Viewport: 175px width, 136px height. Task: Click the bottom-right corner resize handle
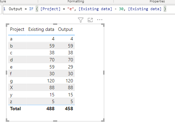point(103,120)
